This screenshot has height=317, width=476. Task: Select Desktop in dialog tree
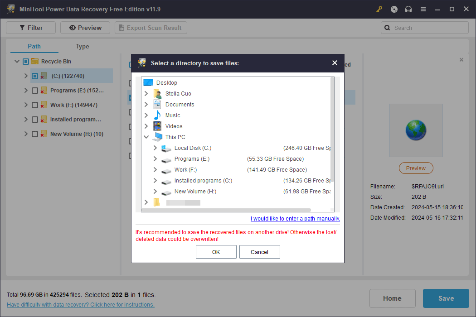[x=167, y=82]
